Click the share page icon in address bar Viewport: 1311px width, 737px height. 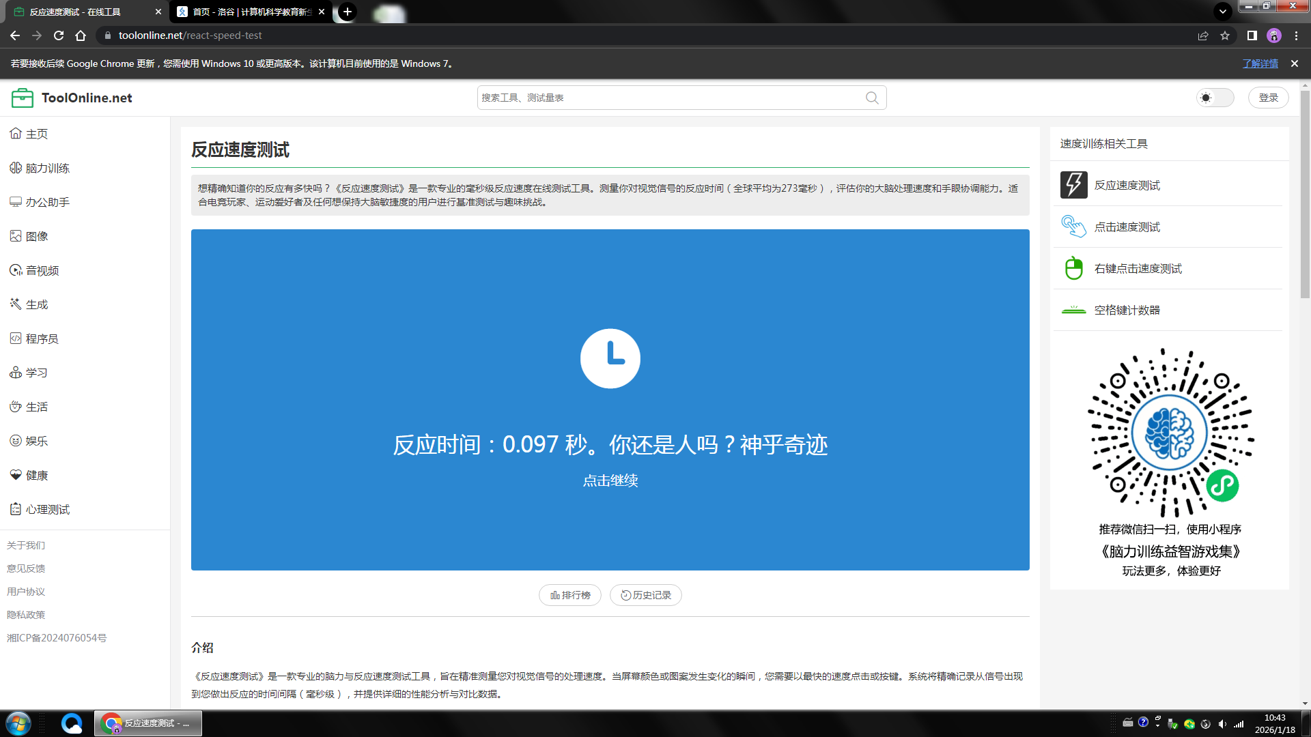[1203, 35]
